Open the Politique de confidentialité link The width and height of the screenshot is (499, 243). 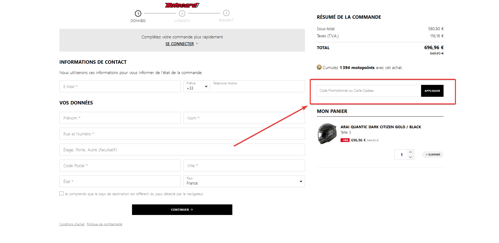105,224
